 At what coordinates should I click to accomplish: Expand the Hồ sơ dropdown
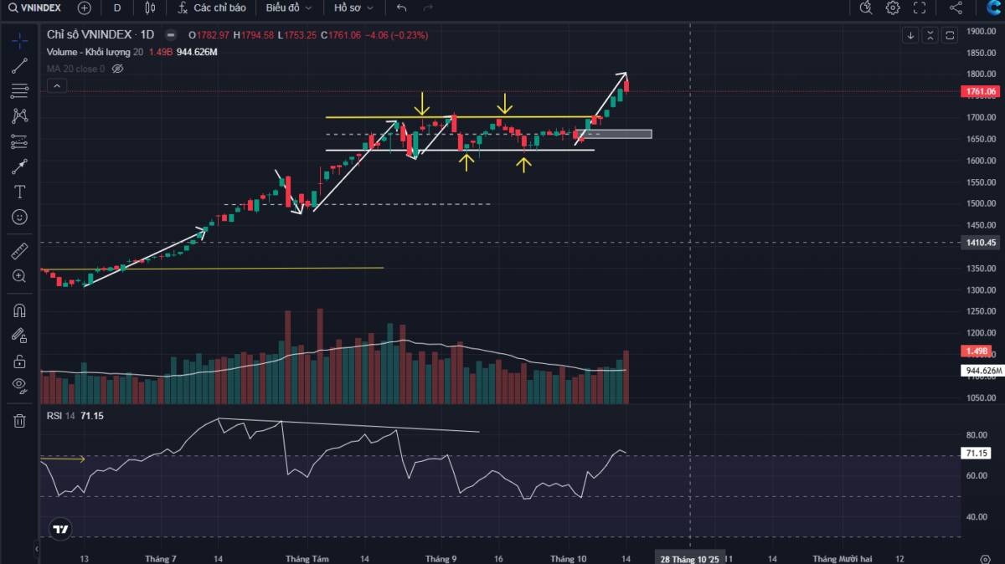[350, 8]
